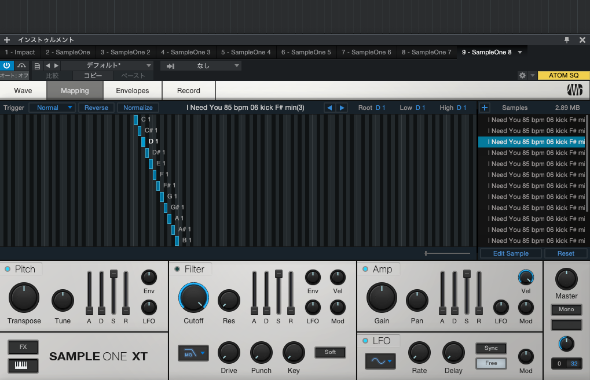Screen dimensions: 590x380
Task: Go to previous sample using left arrow
Action: coord(329,108)
